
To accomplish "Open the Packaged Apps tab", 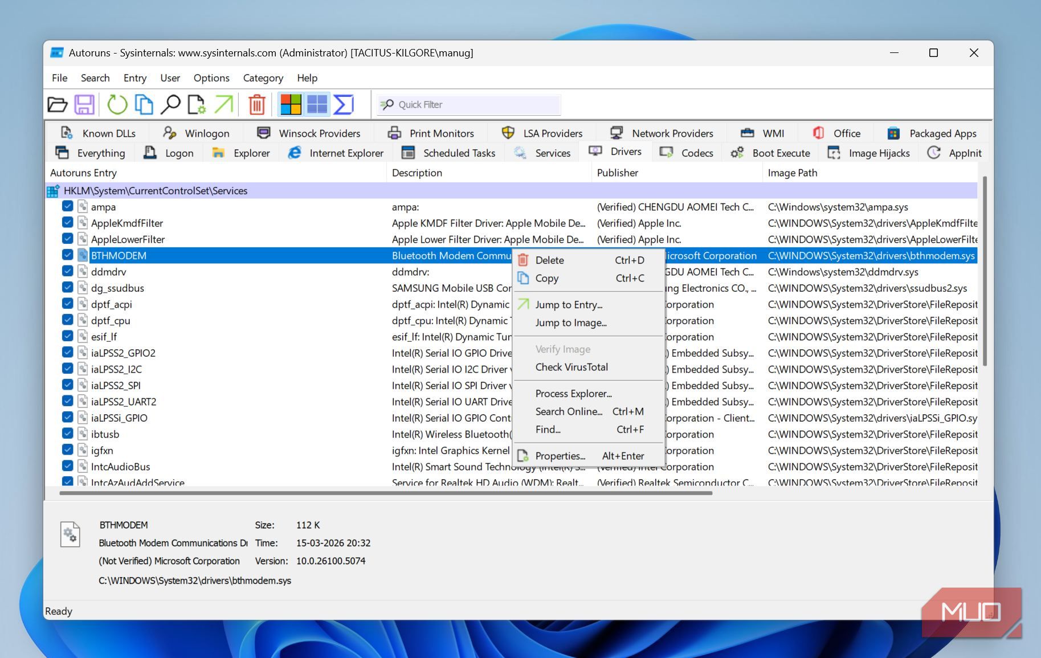I will 932,133.
